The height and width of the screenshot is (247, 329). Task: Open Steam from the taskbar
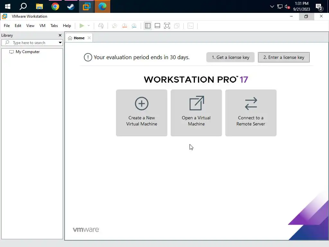tap(71, 6)
